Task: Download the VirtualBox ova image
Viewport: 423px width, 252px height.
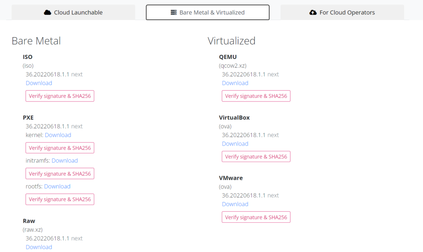Action: point(235,144)
